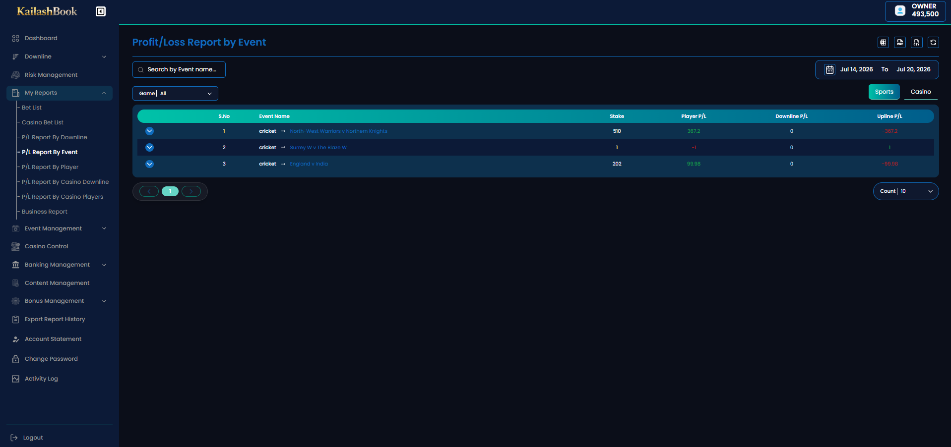Click the Casino Control icon

tap(15, 246)
